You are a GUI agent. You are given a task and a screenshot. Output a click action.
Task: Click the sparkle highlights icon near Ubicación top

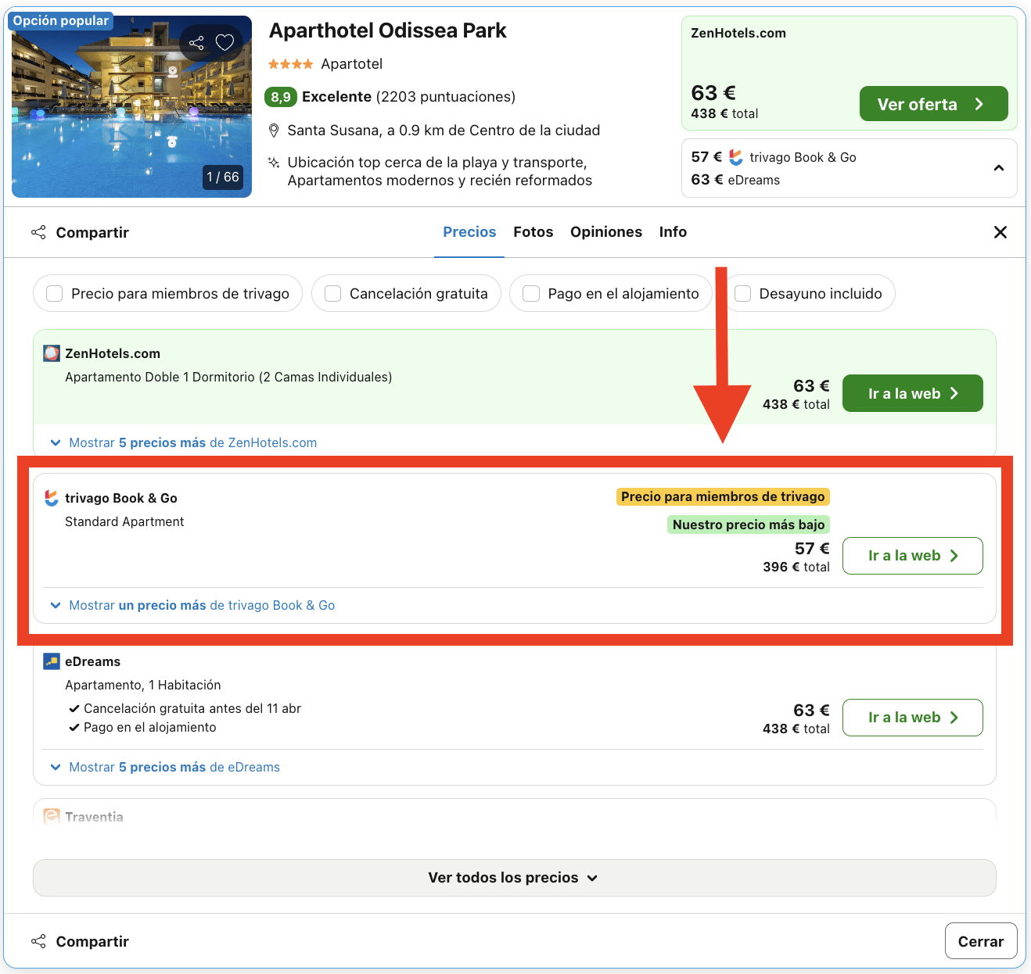(x=274, y=163)
